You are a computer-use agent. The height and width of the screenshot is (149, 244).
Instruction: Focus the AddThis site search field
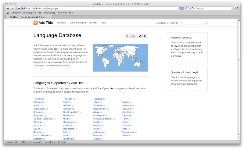(x=193, y=23)
